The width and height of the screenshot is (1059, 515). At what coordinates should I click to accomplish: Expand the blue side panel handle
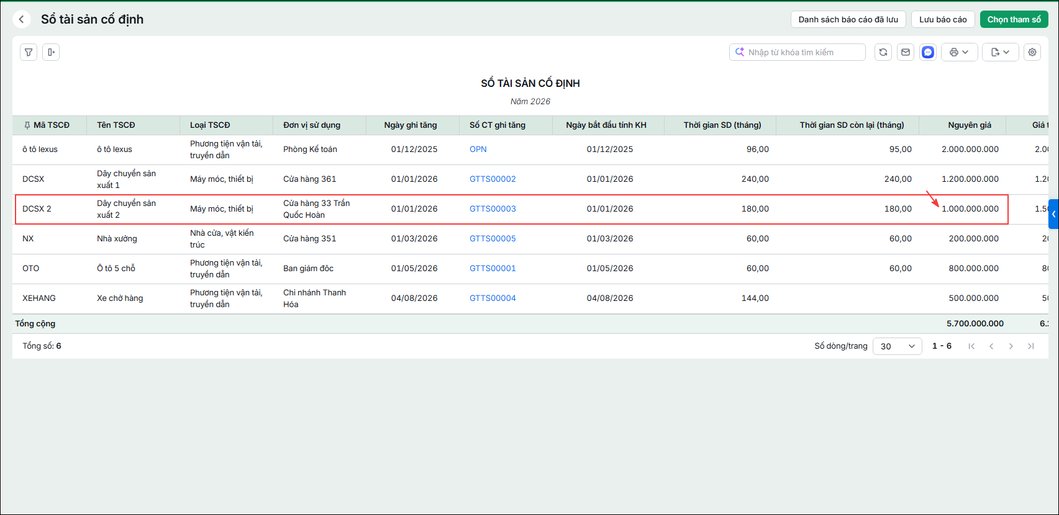1053,214
